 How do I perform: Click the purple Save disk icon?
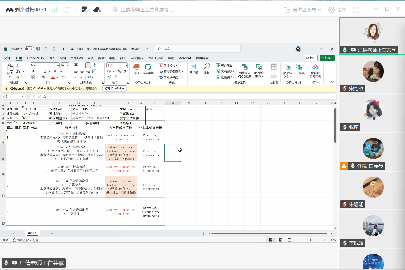(x=38, y=49)
